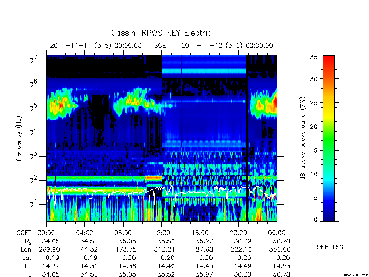
Task: Click the 16:00 time tick label
Action: point(200,233)
